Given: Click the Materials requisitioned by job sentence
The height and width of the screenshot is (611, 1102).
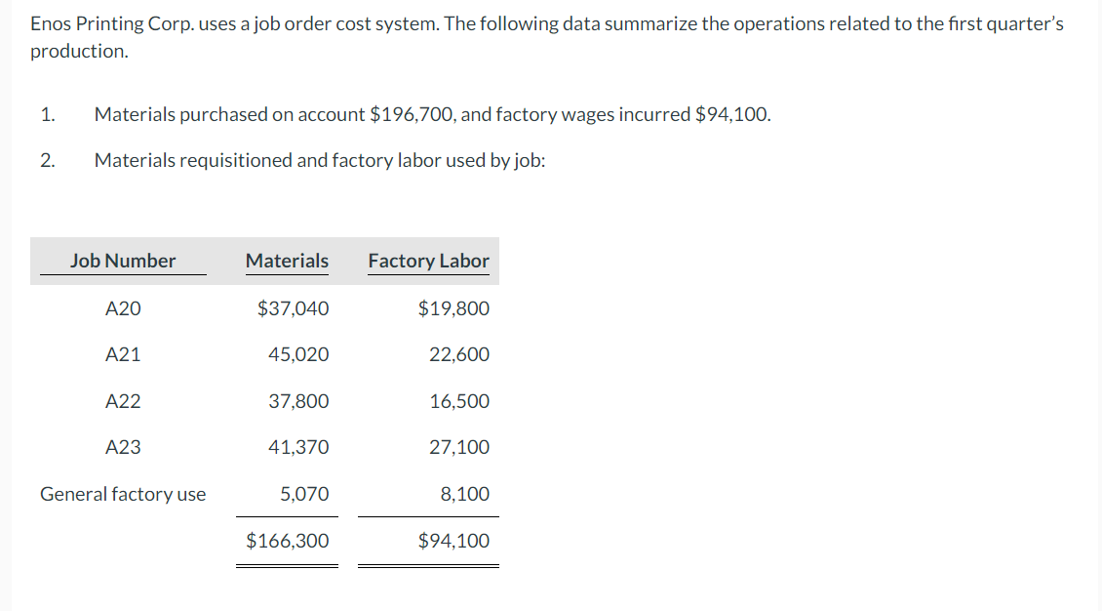Looking at the screenshot, I should [320, 160].
